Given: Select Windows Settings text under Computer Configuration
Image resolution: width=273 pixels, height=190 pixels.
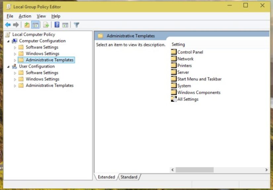Looking at the screenshot, I should click(x=43, y=54).
